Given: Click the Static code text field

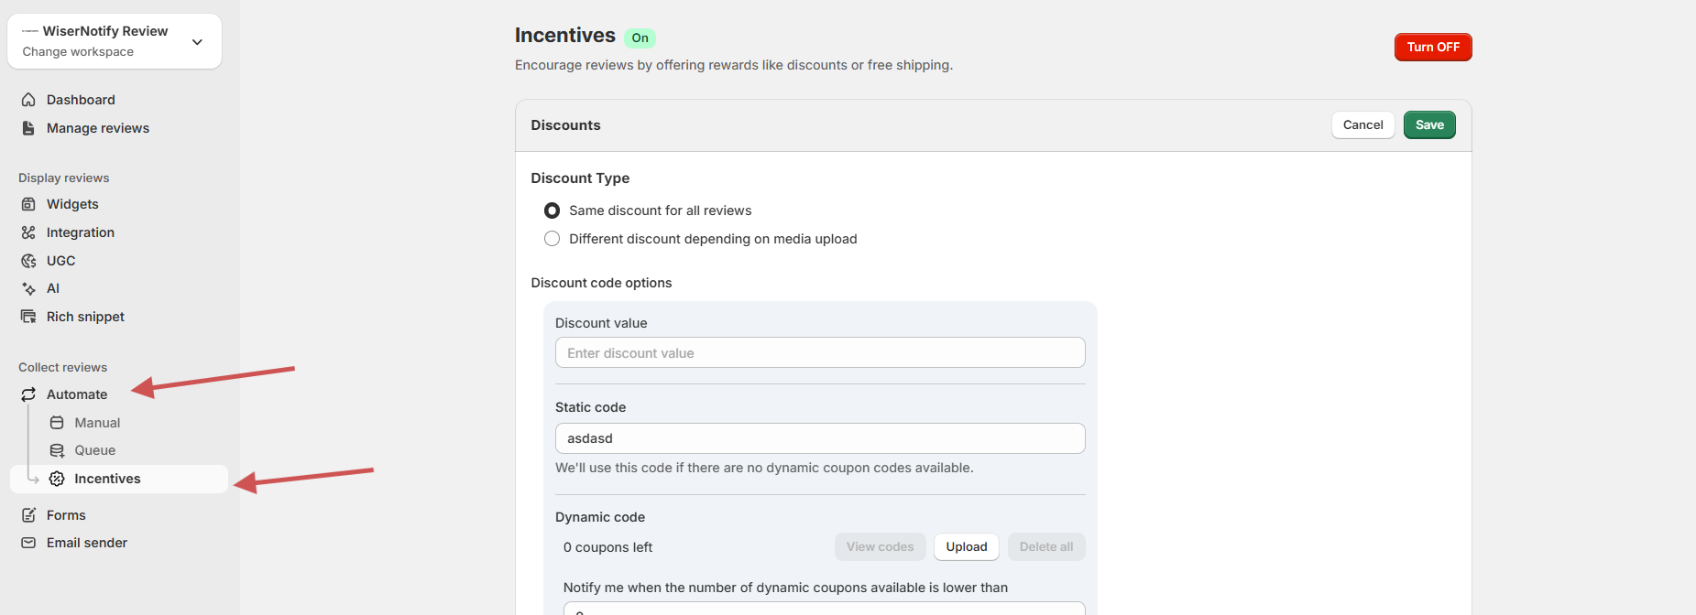Looking at the screenshot, I should click(819, 438).
